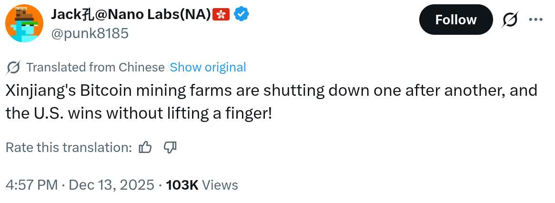Viewport: 555px width, 203px height.
Task: Open the 4:57 PM Dec 13, 2025 timestamp
Action: (x=80, y=185)
